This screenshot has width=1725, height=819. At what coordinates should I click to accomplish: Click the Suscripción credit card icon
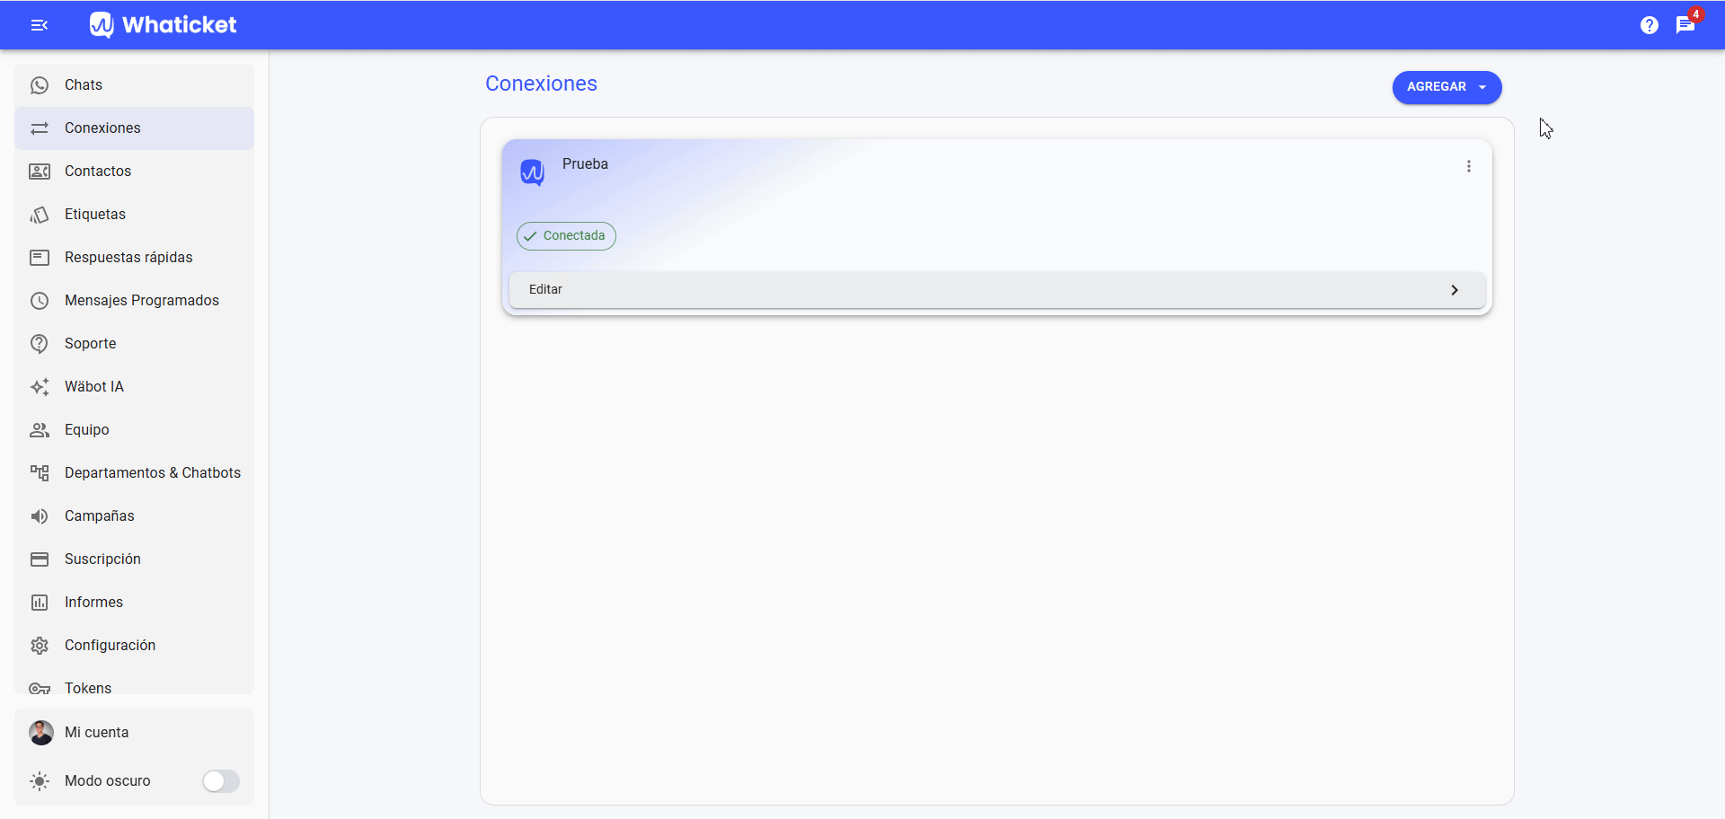pyautogui.click(x=40, y=559)
